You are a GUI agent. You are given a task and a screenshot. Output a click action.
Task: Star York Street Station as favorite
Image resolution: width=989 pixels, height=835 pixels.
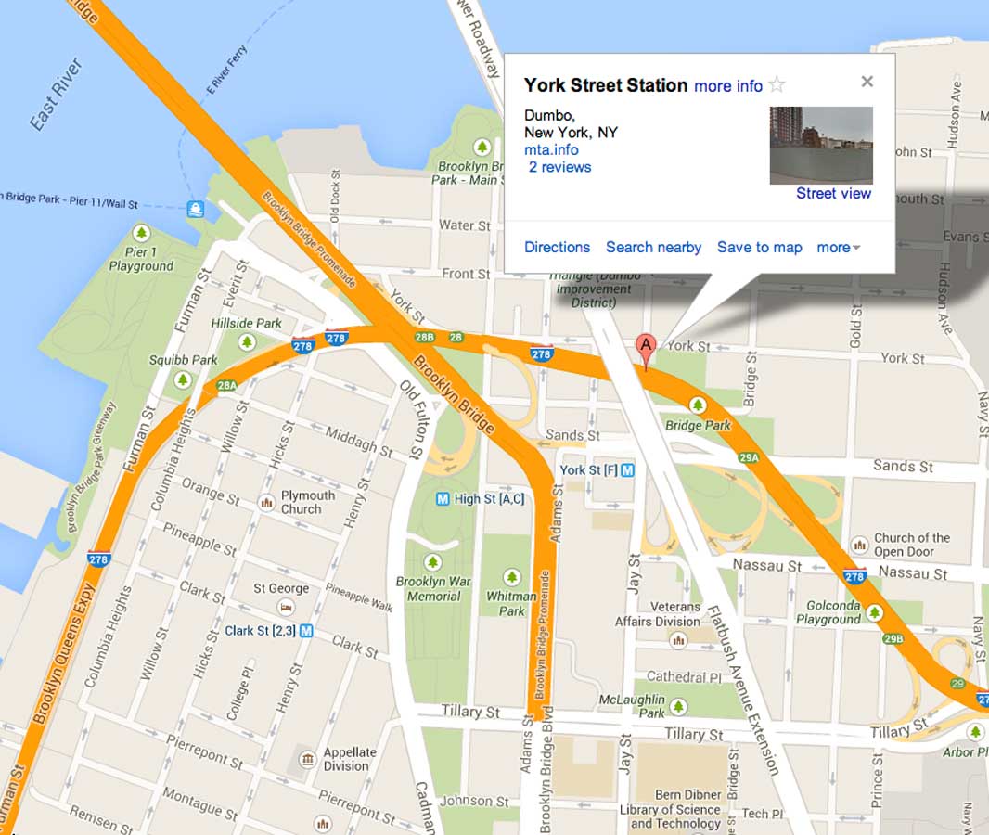click(777, 84)
